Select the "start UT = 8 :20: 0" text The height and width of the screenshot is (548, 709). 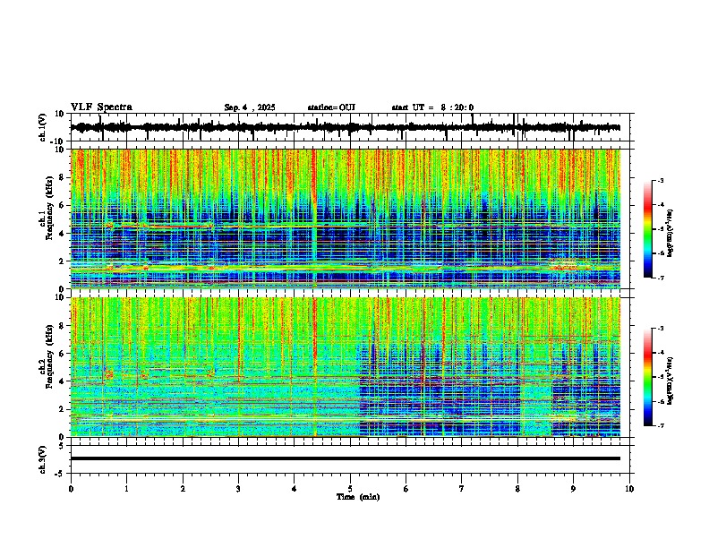point(432,107)
